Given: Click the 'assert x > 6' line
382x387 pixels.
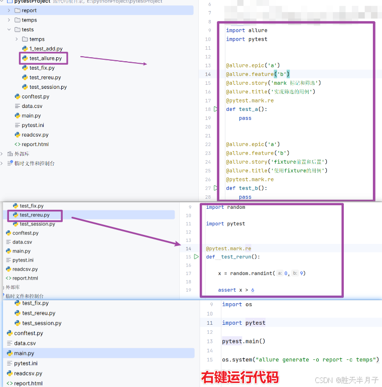Looking at the screenshot, I should pos(236,290).
